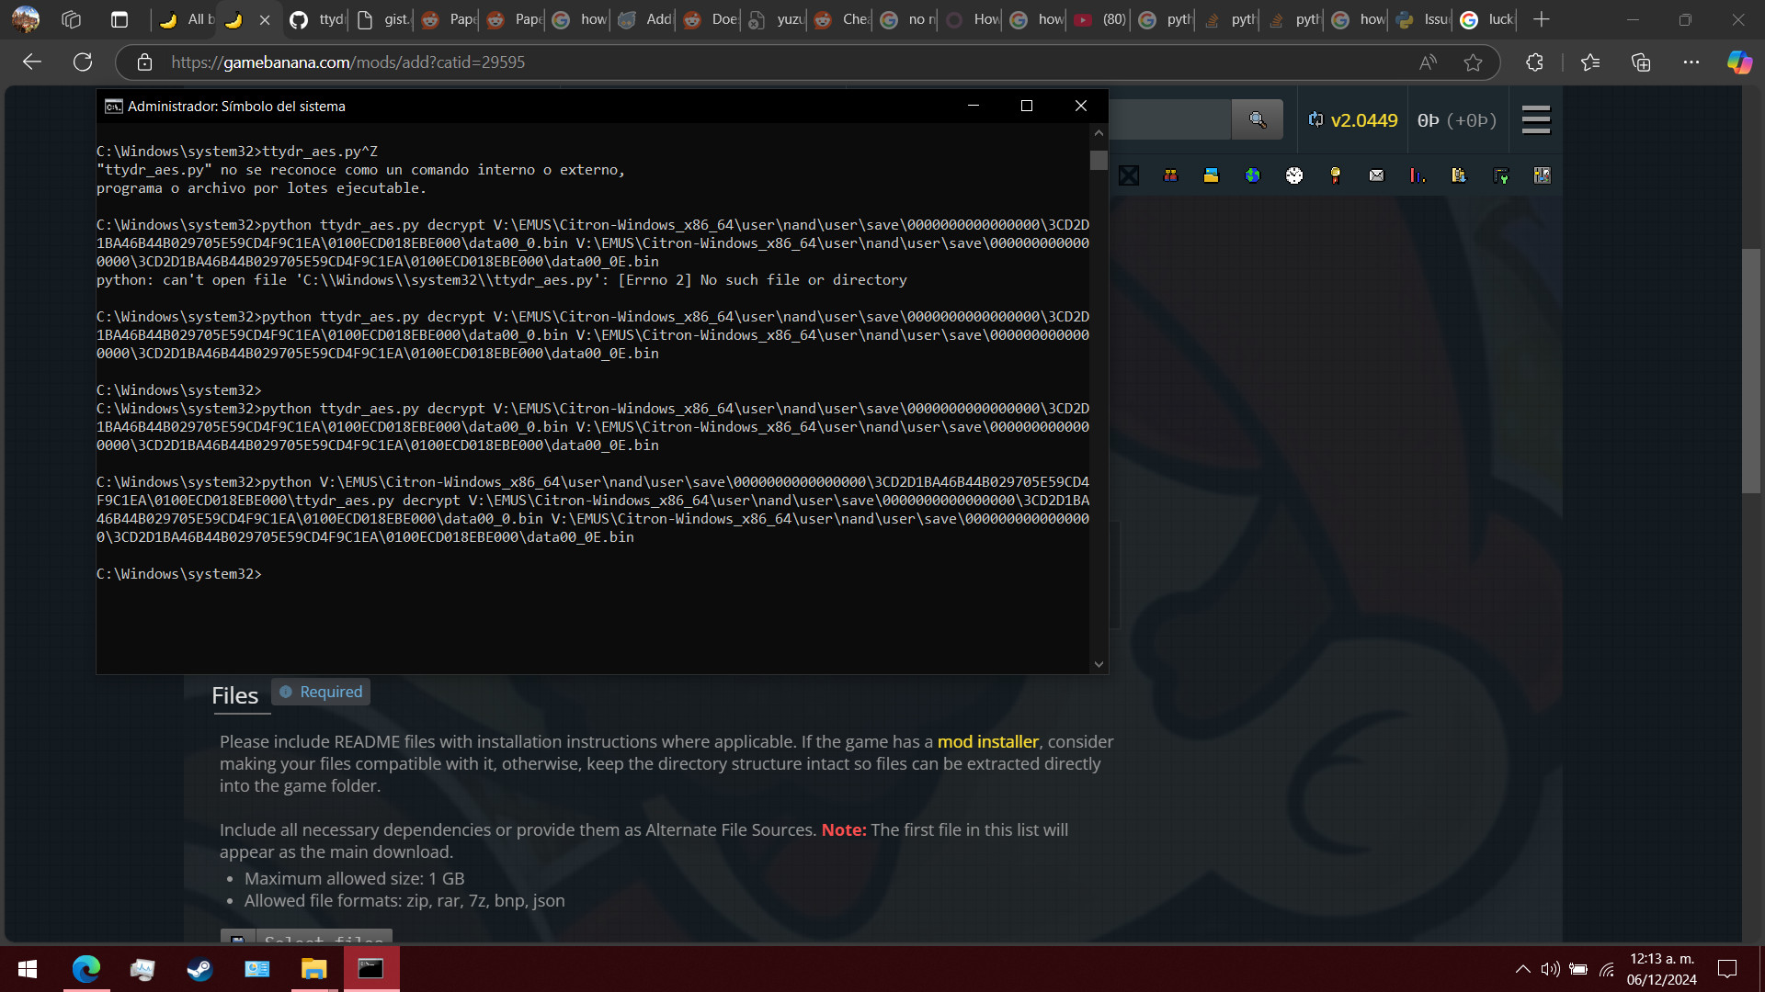Click the browser address bar
This screenshot has width=1765, height=992.
click(x=643, y=62)
